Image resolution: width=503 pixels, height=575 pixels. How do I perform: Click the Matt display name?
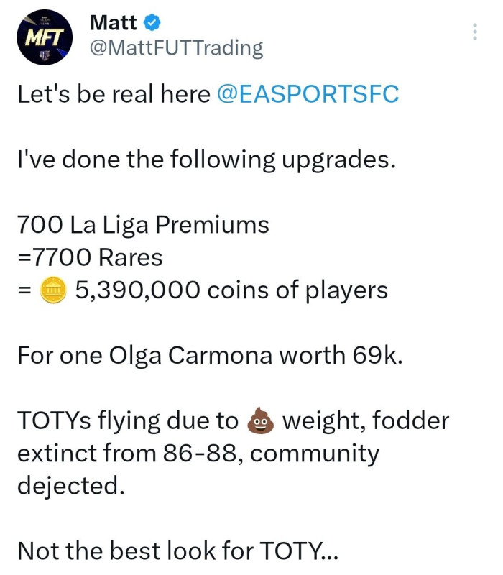[114, 23]
